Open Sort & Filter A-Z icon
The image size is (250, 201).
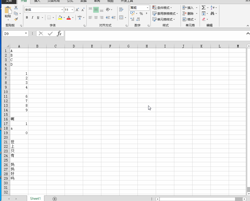[x=212, y=8]
